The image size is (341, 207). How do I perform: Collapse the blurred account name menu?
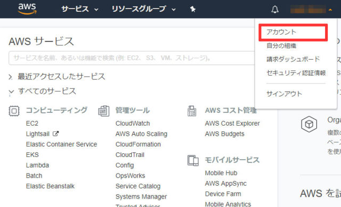click(311, 10)
